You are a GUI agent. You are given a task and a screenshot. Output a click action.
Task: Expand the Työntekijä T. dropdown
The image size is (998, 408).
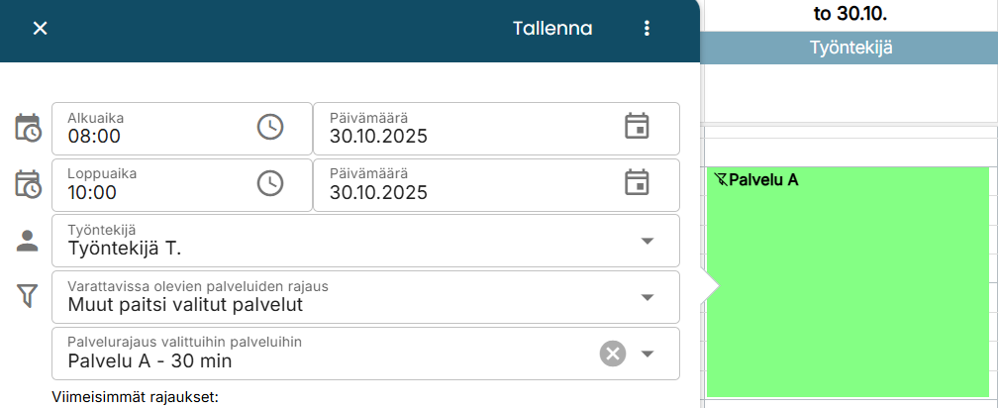(648, 241)
